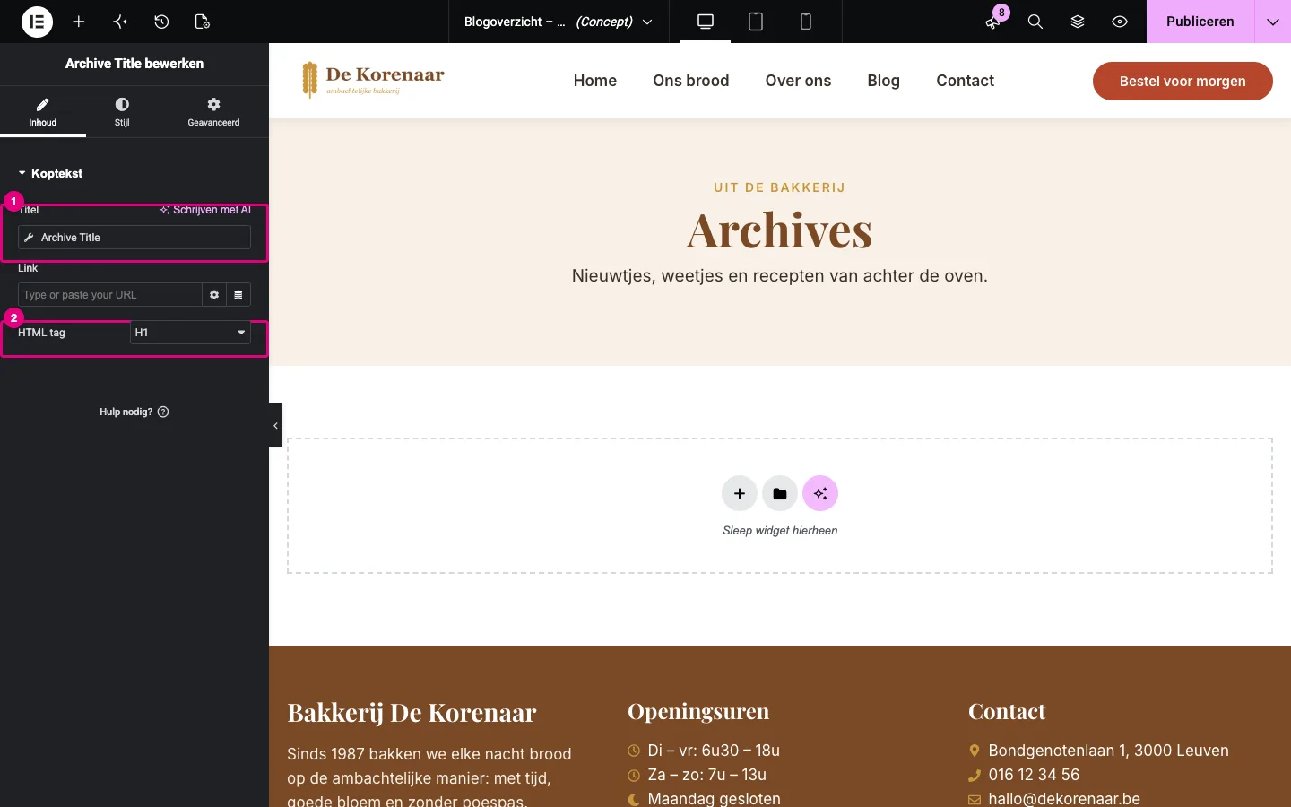Open Home in site navigation
This screenshot has width=1291, height=807.
(x=595, y=81)
